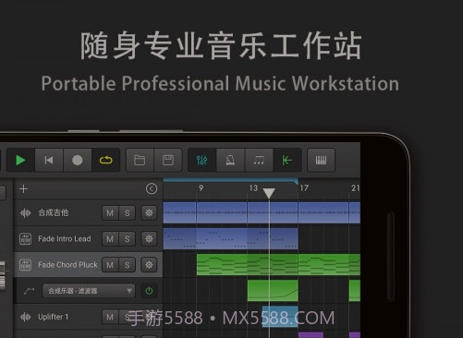Select the 合成吉他 blue audio clip
Image resolution: width=463 pixels, height=338 pixels.
pyautogui.click(x=262, y=212)
